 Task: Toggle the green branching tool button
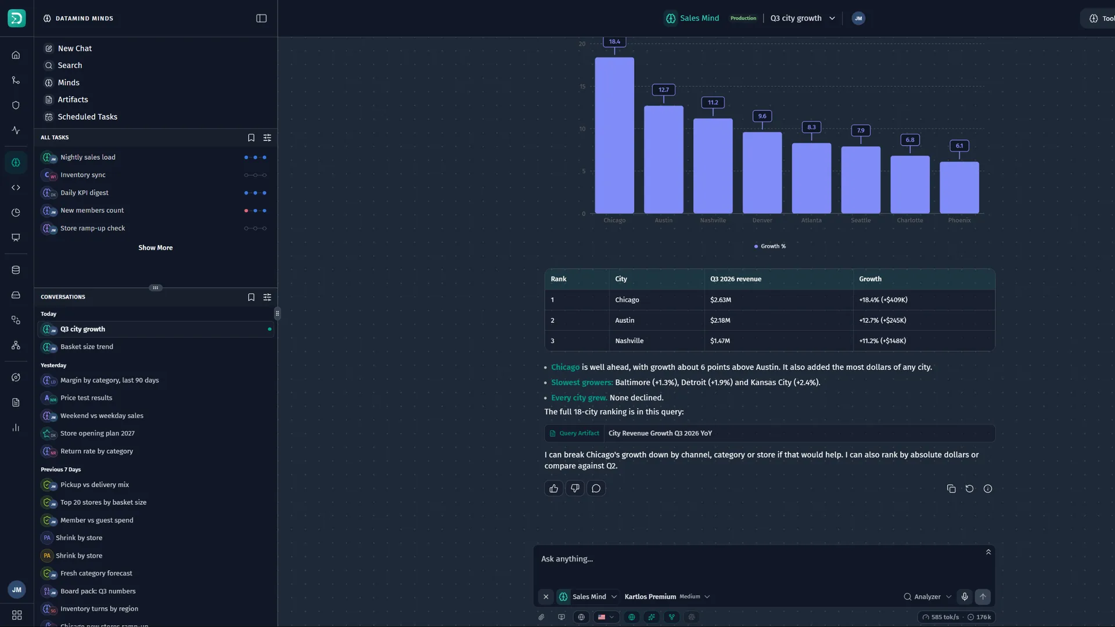672,617
